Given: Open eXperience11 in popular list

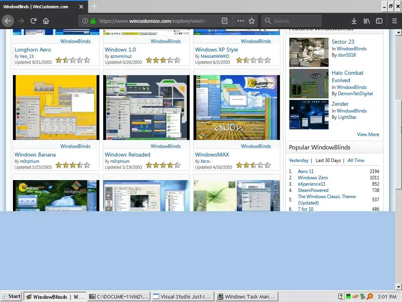Looking at the screenshot, I should tap(311, 184).
